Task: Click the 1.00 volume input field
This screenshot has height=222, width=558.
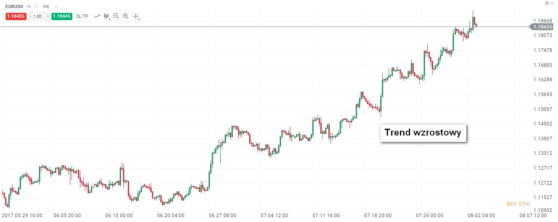Action: [38, 16]
